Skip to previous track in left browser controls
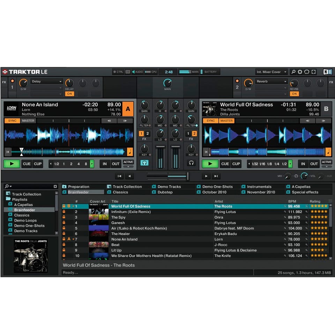Screen dimensions: 335x335 119,176
